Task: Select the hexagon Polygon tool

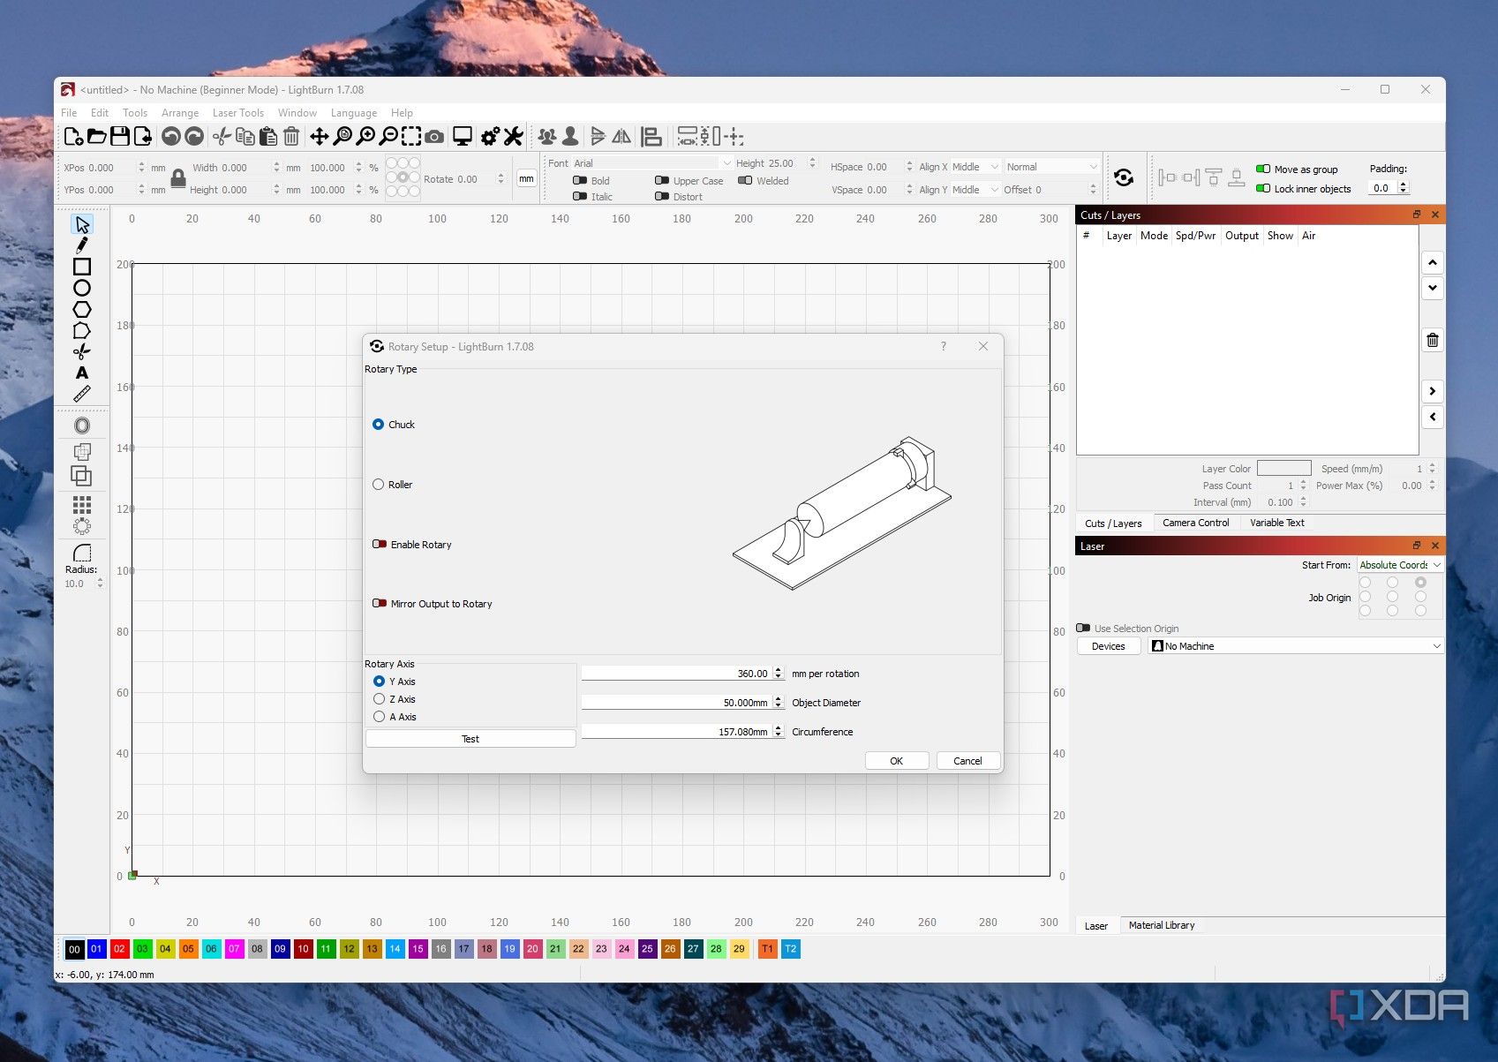Action: tap(82, 309)
